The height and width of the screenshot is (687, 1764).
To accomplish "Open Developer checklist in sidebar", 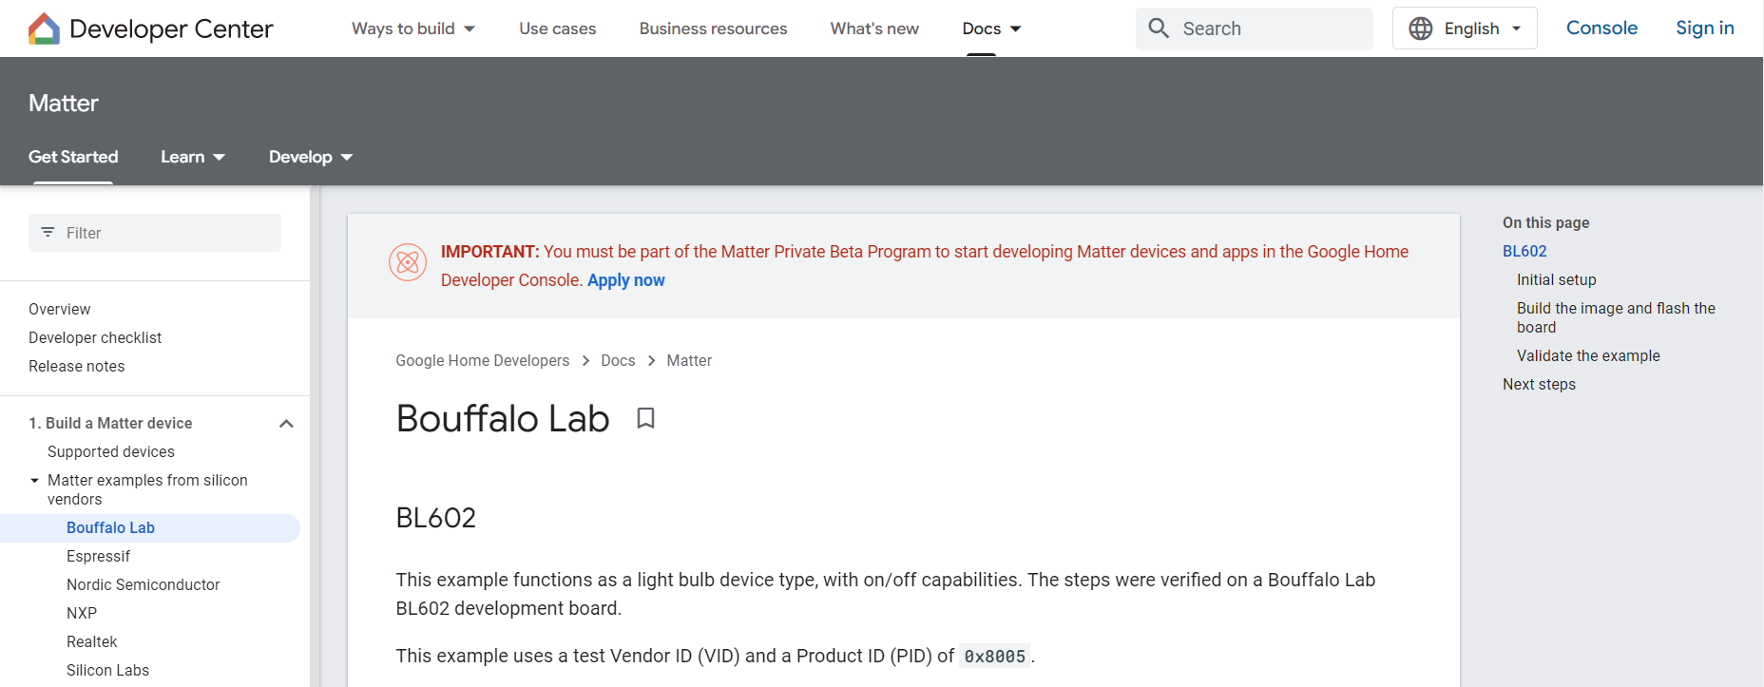I will 95,337.
